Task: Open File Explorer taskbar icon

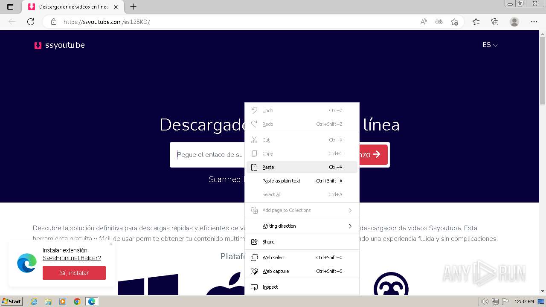Action: (48, 301)
